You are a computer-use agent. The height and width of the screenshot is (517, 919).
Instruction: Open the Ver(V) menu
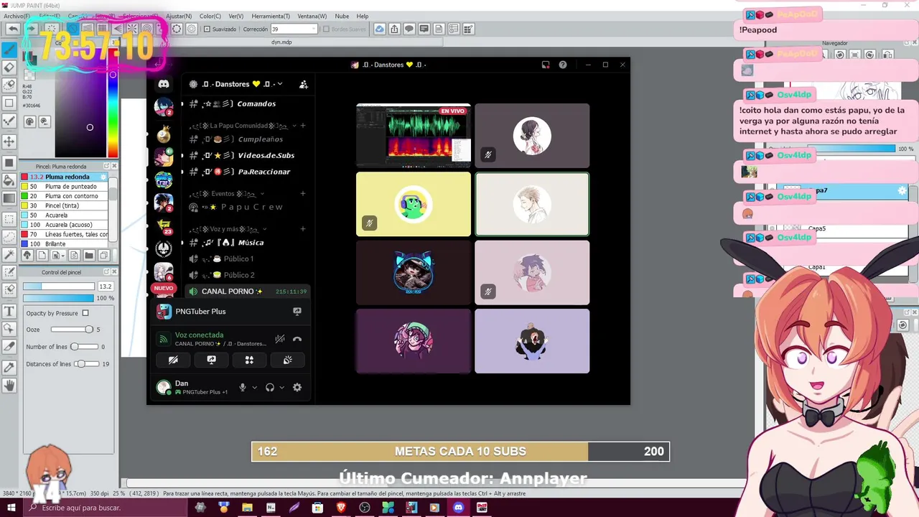pyautogui.click(x=235, y=16)
